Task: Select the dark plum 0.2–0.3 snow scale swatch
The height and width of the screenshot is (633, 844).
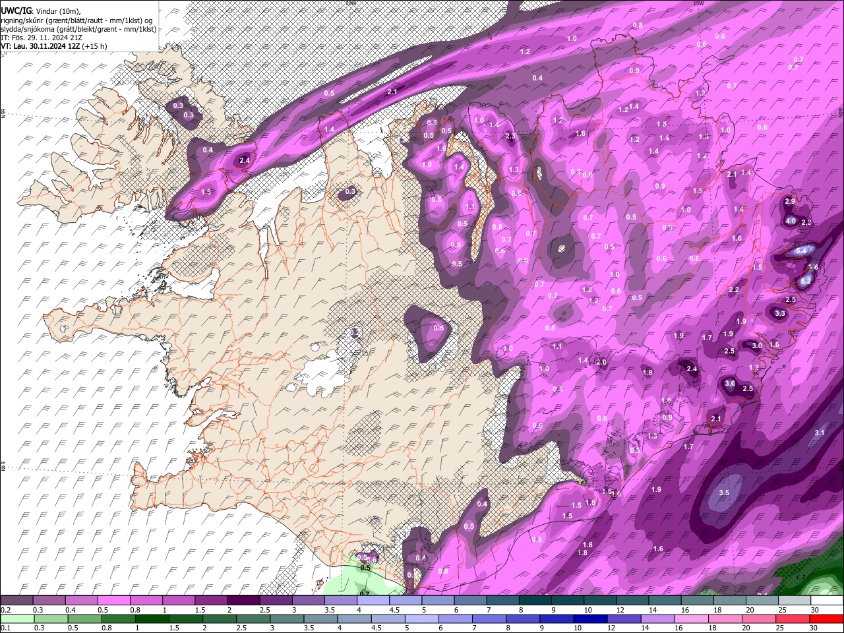Action: pos(16,600)
